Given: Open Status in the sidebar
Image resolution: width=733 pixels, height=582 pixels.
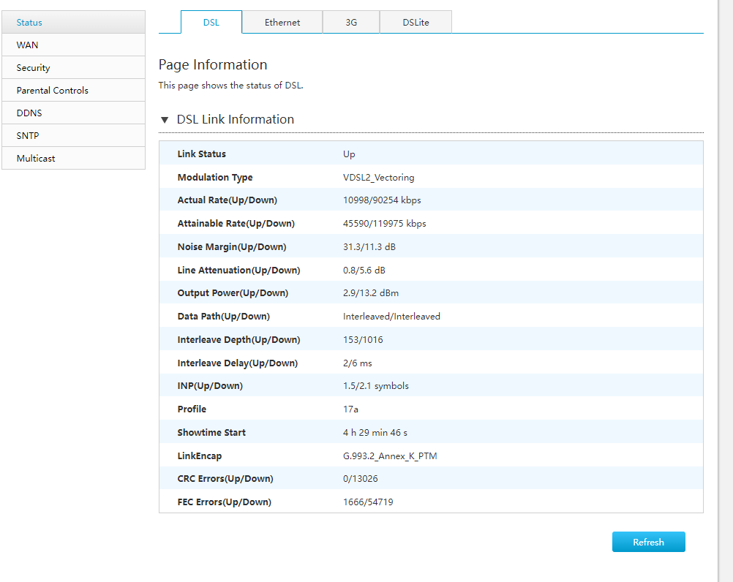Looking at the screenshot, I should tap(73, 23).
